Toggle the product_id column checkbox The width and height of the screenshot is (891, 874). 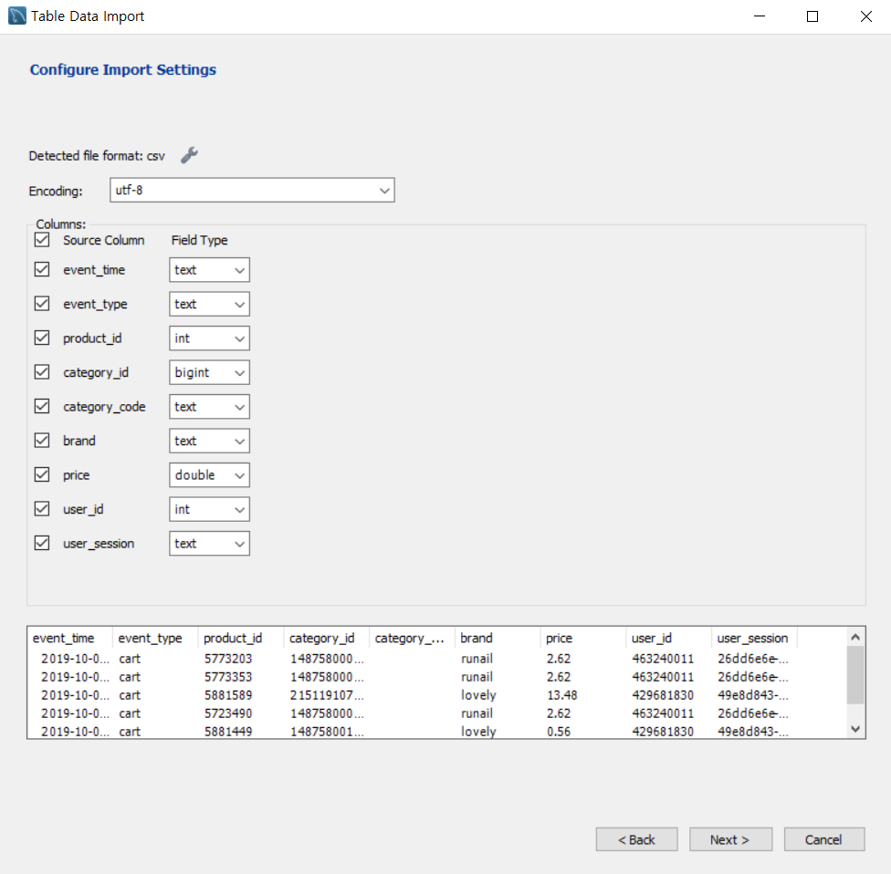tap(41, 338)
